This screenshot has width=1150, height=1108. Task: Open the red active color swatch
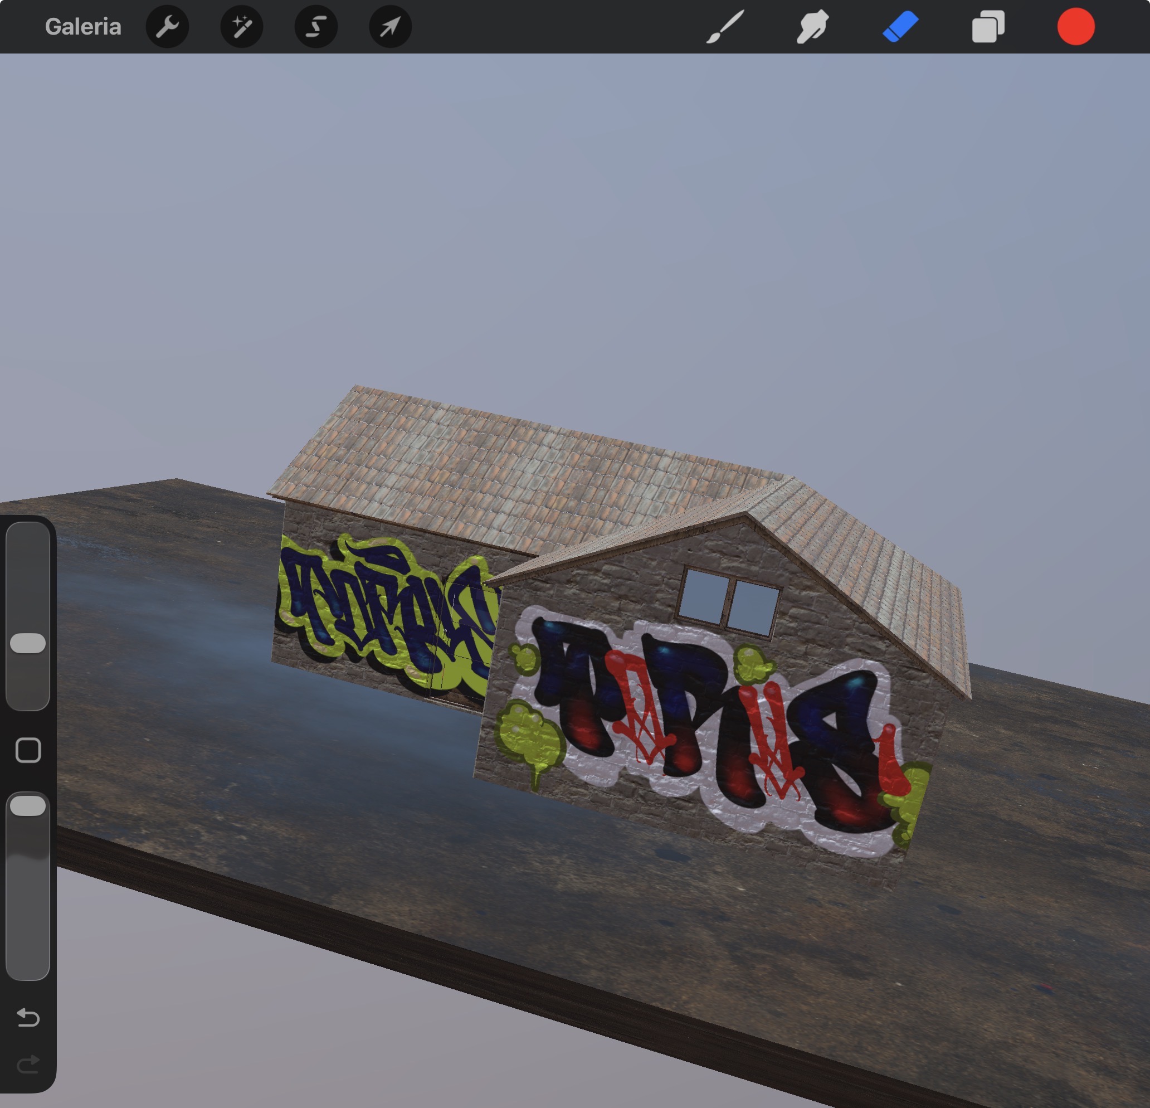click(1075, 26)
